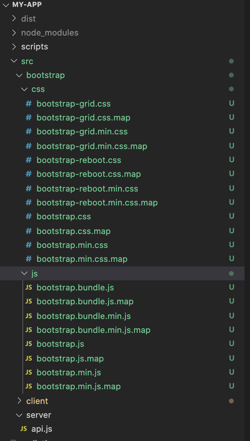Open bootstrap.bundle.js.map file name
The height and width of the screenshot is (441, 250).
(85, 302)
